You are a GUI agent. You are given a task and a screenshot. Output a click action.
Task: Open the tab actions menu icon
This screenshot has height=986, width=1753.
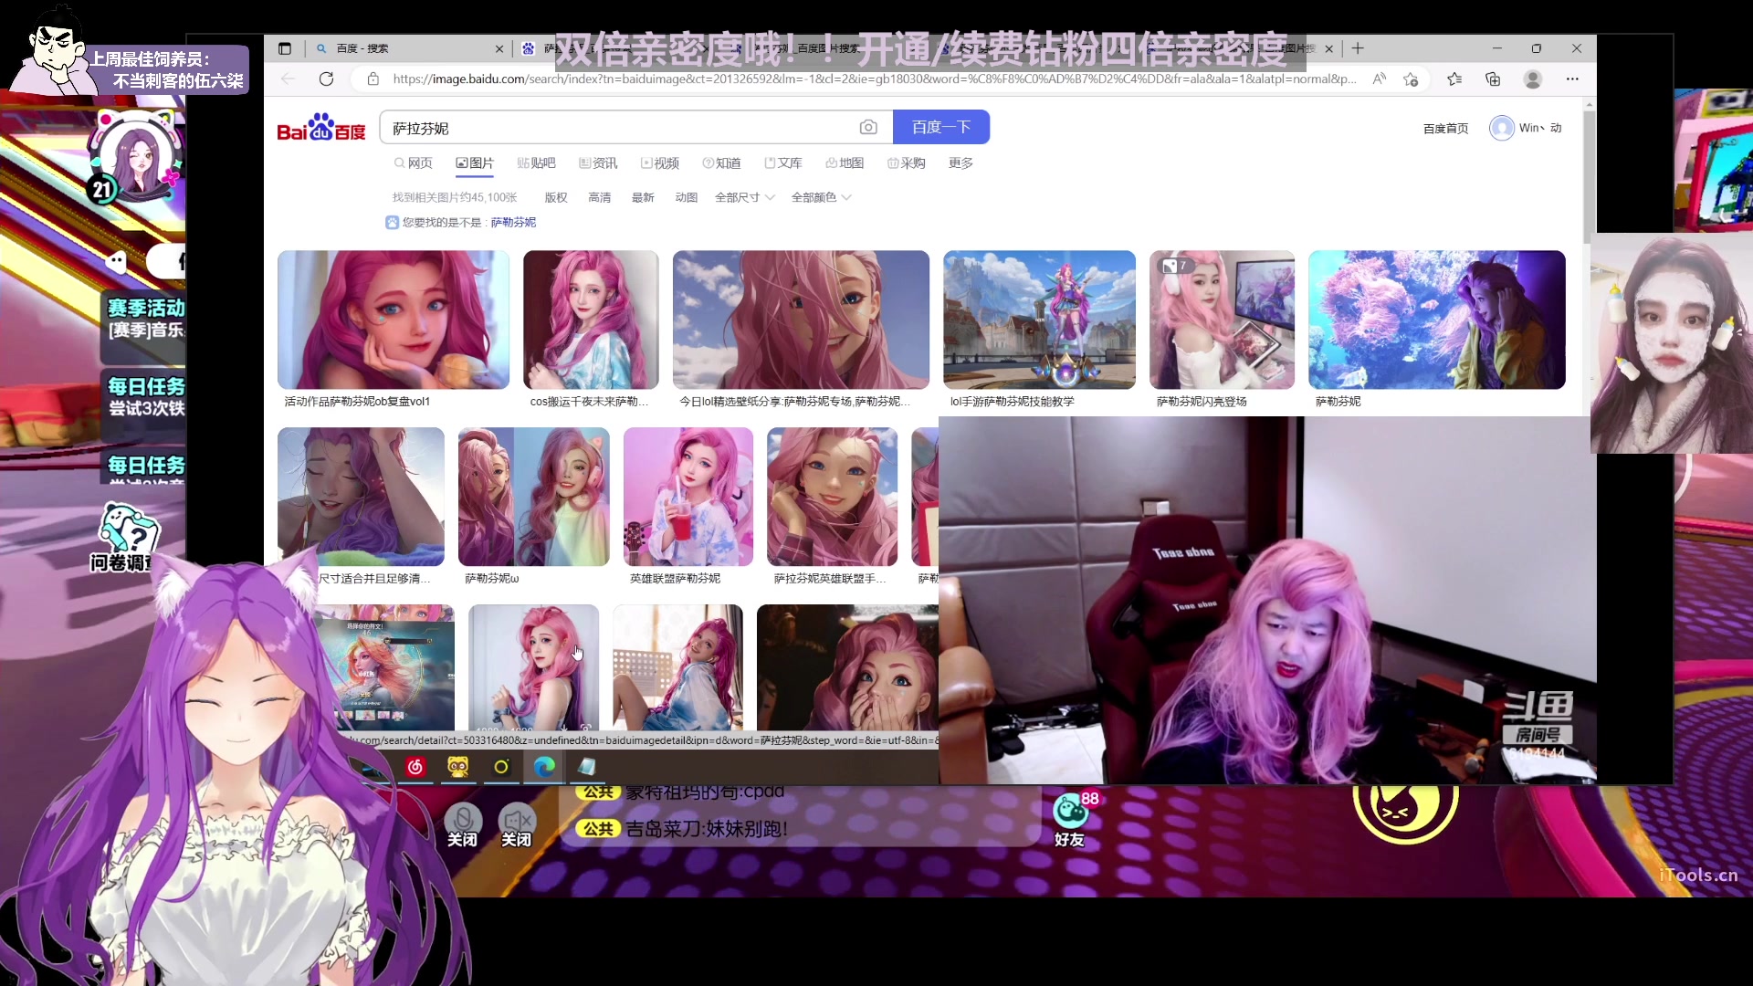point(285,48)
